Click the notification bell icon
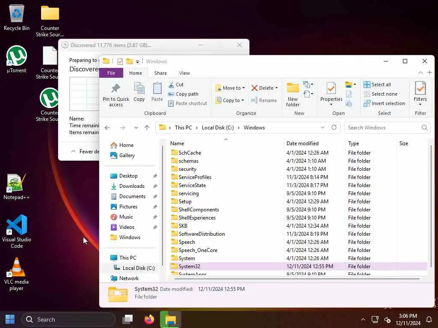 point(429,319)
